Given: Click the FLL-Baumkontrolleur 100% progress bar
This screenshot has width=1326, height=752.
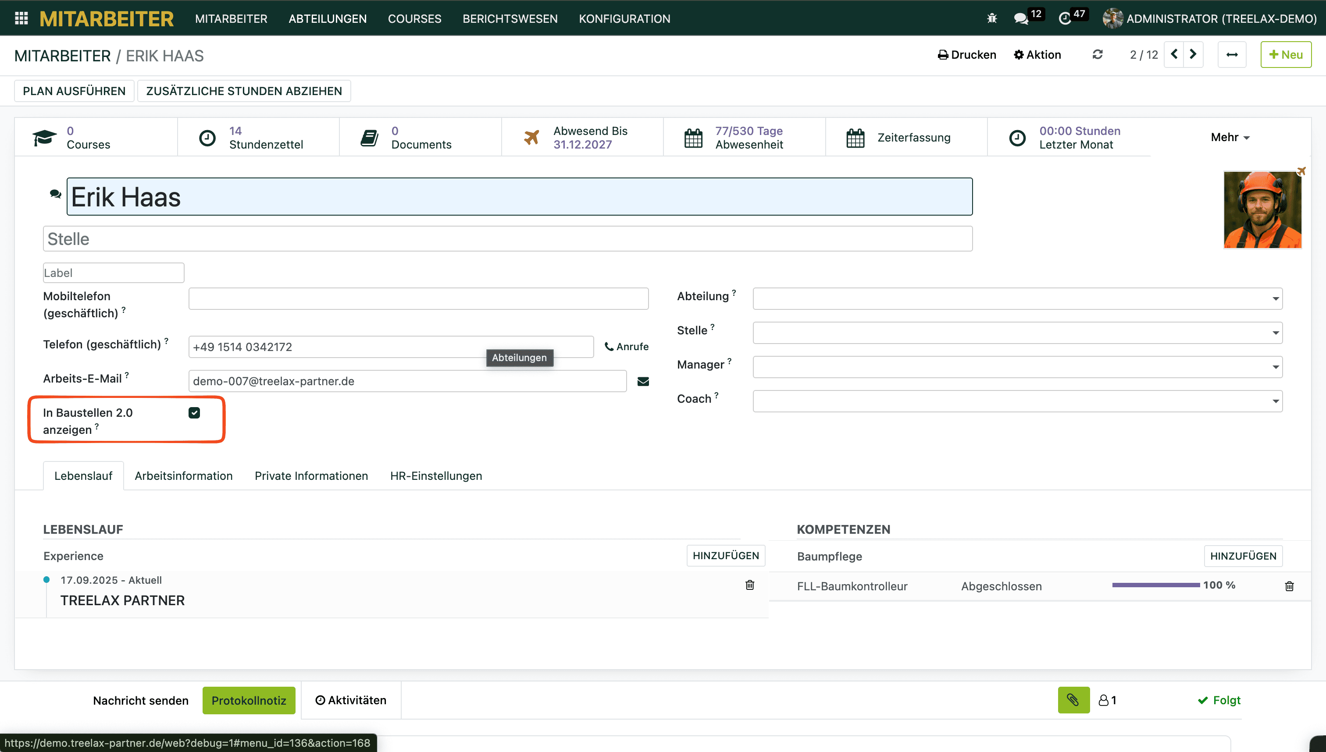Looking at the screenshot, I should [1155, 585].
